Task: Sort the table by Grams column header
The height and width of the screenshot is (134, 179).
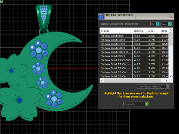Action: [x=139, y=31]
